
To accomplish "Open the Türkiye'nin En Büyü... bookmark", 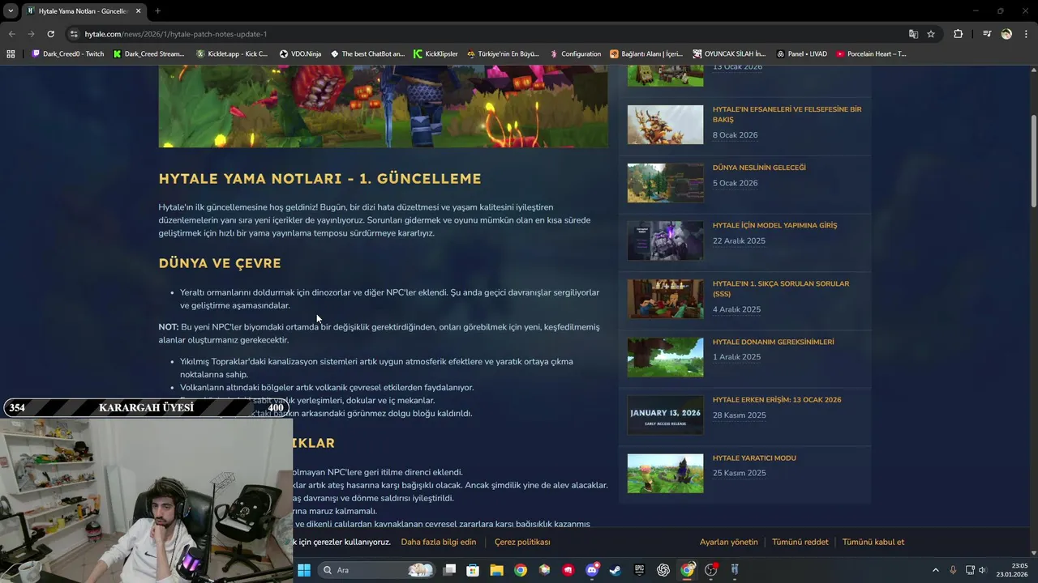I will click(x=503, y=53).
